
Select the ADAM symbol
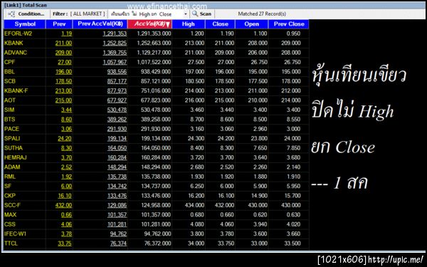coord(12,167)
